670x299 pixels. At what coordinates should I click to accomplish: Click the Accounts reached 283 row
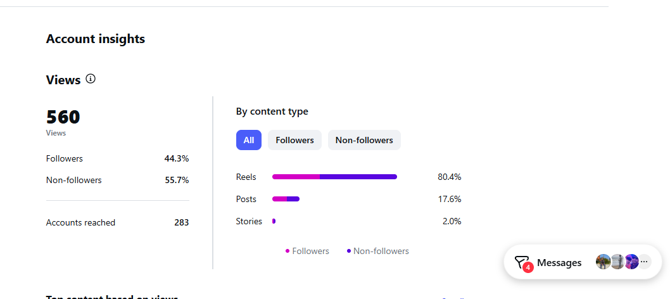tap(118, 222)
